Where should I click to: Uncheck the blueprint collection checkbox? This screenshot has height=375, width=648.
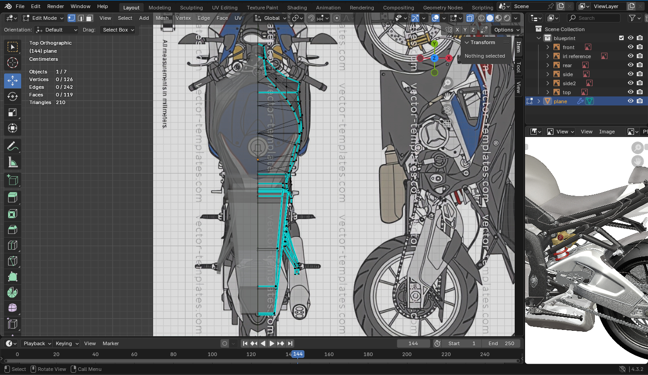(621, 38)
